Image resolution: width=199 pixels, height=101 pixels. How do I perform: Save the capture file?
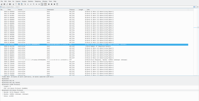[16, 4]
